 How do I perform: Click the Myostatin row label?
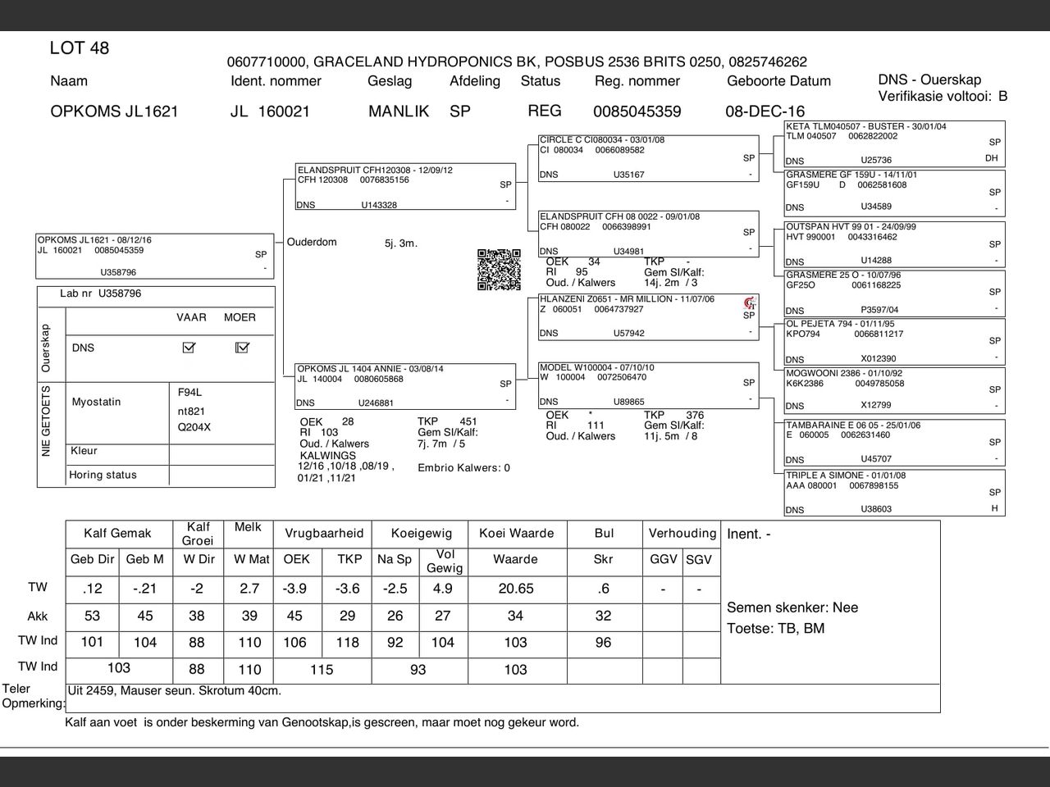click(x=96, y=402)
